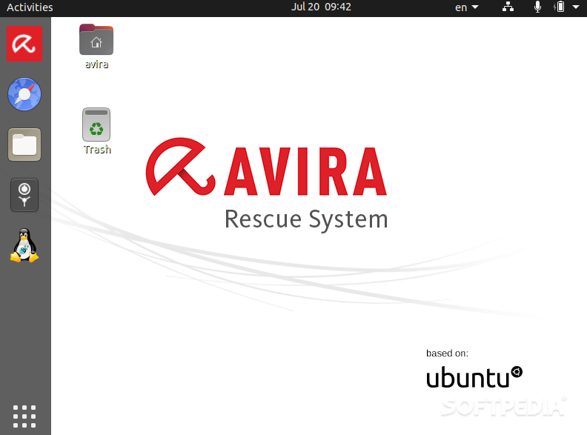Open the Tux penguin application in dock

click(24, 245)
